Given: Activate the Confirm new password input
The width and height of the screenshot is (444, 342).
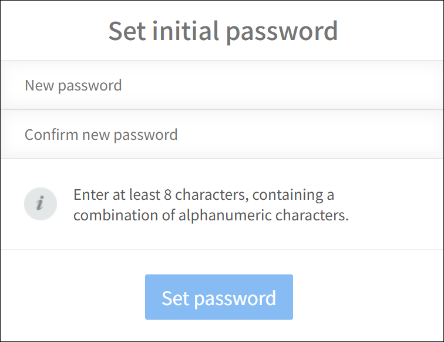Looking at the screenshot, I should 222,135.
